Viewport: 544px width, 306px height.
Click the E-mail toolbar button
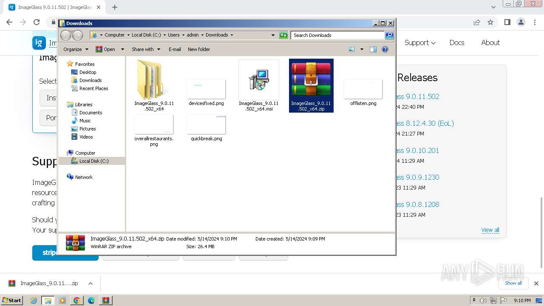[175, 49]
